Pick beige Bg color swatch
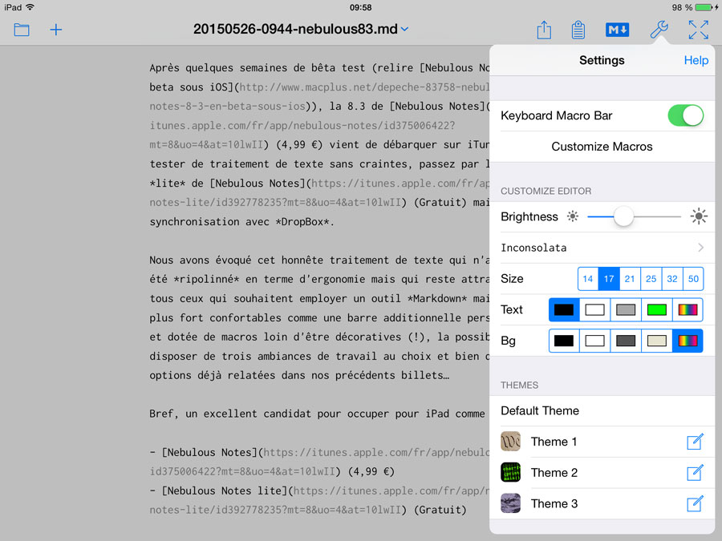Screen dimensions: 722x541 click(656, 341)
